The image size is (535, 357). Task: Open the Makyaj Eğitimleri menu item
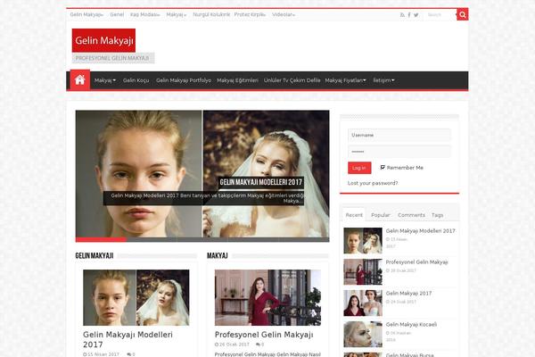tap(237, 80)
